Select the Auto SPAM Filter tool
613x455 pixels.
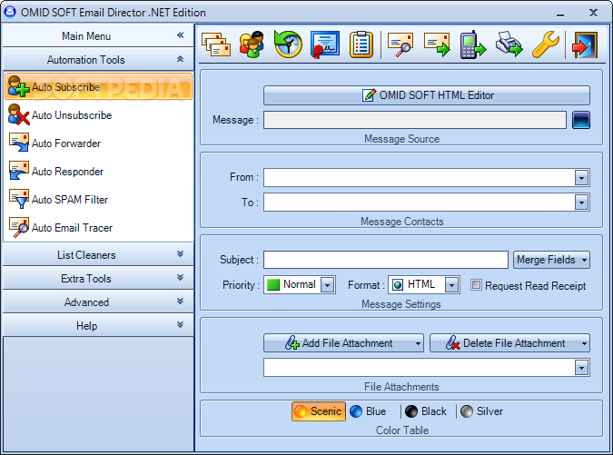[98, 200]
